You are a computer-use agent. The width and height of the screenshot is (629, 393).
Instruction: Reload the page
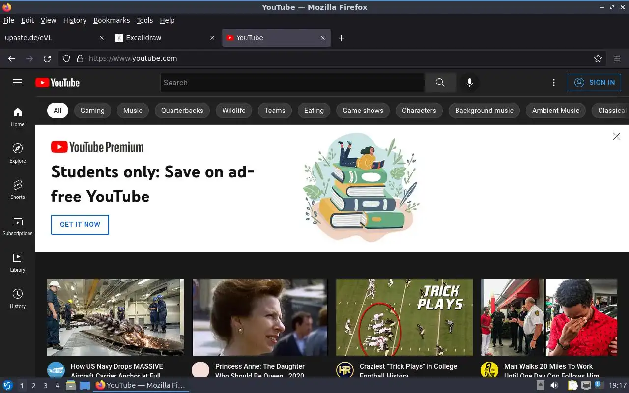[47, 58]
